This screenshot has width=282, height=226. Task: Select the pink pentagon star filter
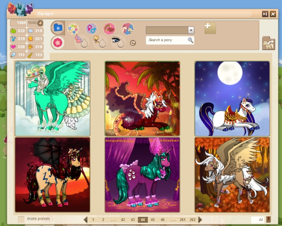coord(57,43)
